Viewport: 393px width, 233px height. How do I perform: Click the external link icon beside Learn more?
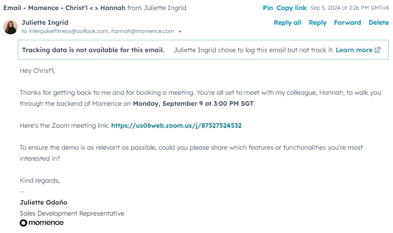377,50
